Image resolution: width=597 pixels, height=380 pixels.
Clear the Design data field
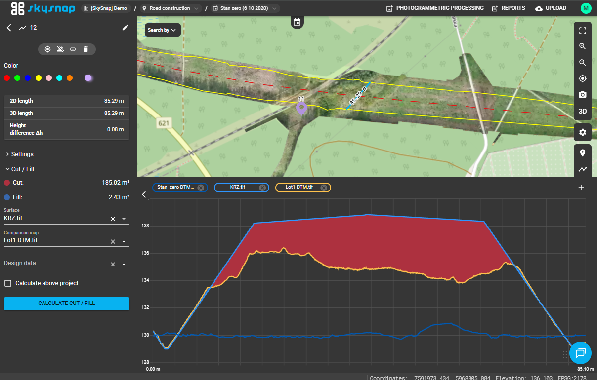[x=113, y=264]
